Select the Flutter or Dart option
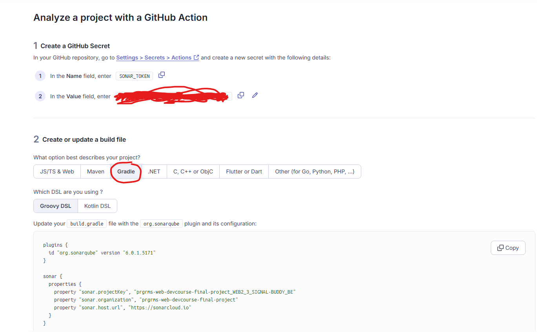Viewport: 537px width, 332px height. (244, 171)
